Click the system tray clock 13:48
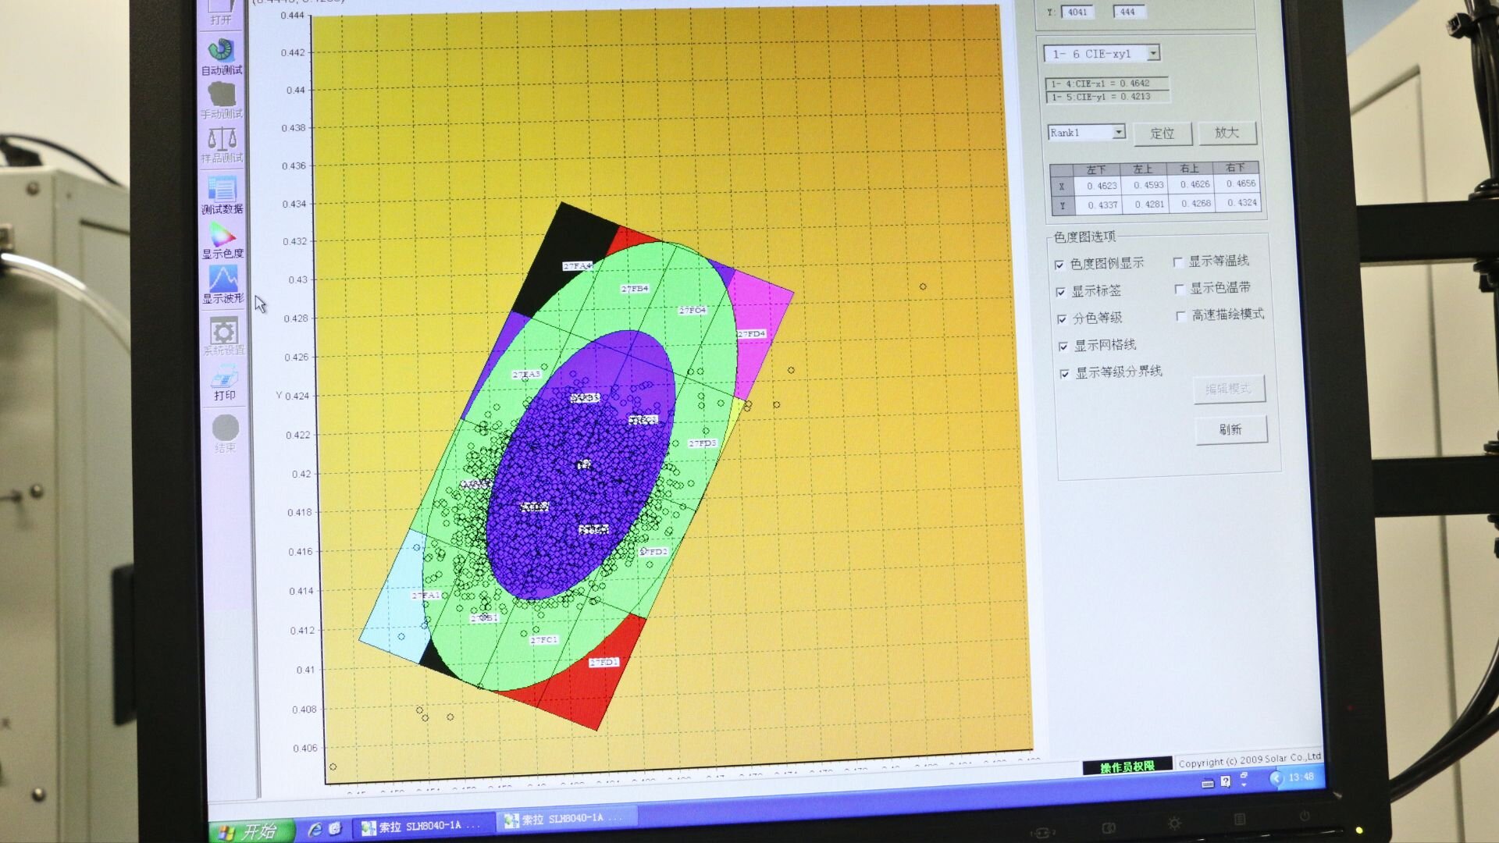The width and height of the screenshot is (1499, 843). 1301,777
